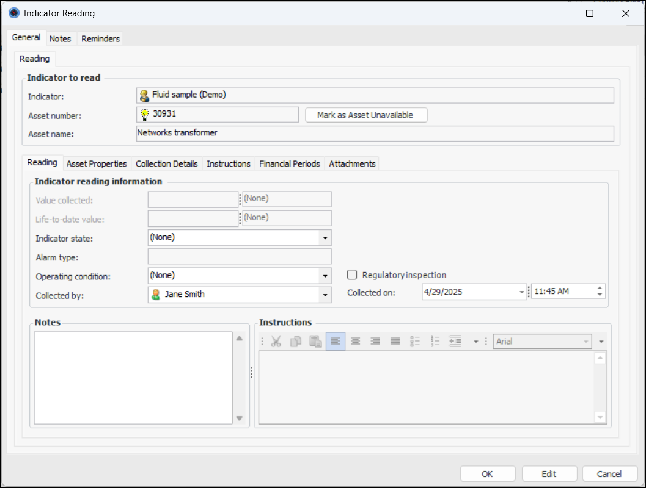Open the Reminders tab
Image resolution: width=646 pixels, height=488 pixels.
coord(101,38)
